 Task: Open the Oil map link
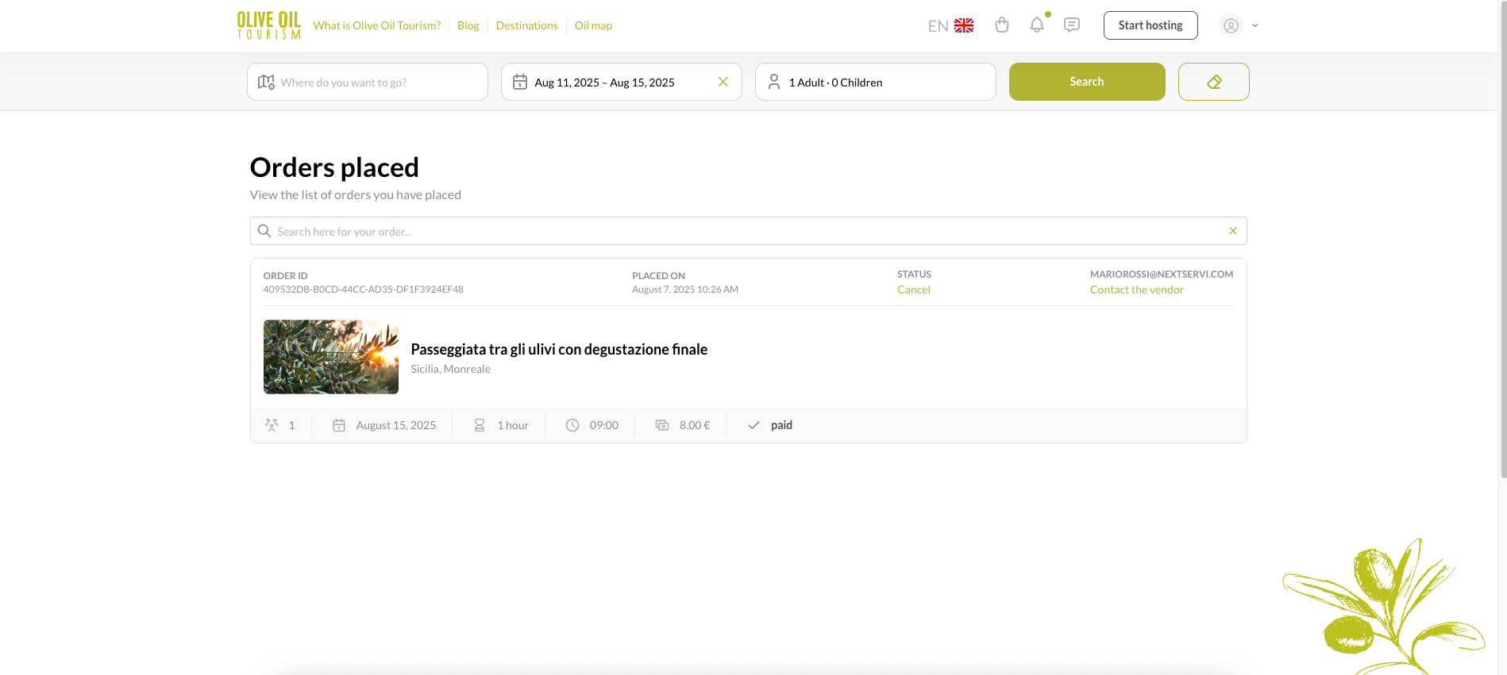point(593,25)
